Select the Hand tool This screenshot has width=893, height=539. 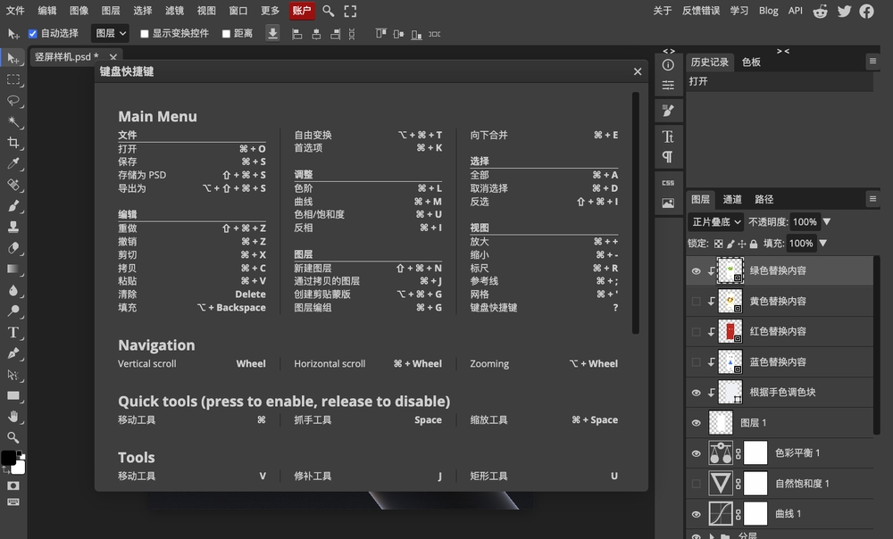[x=13, y=417]
